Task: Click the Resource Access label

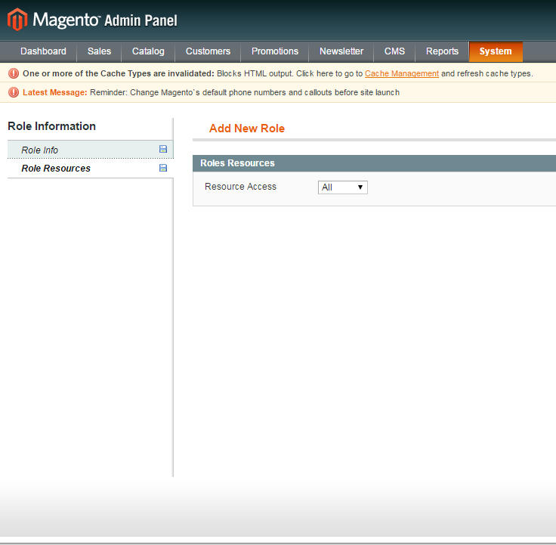Action: [240, 187]
